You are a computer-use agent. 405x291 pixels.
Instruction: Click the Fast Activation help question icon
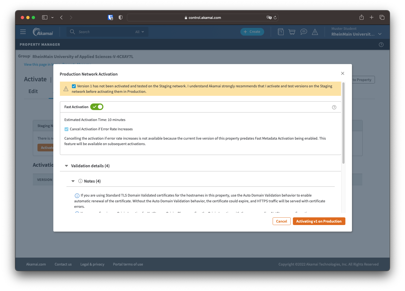334,107
